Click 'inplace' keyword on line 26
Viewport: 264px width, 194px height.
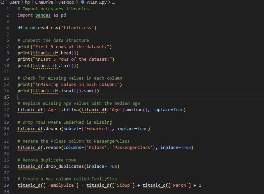point(95,166)
